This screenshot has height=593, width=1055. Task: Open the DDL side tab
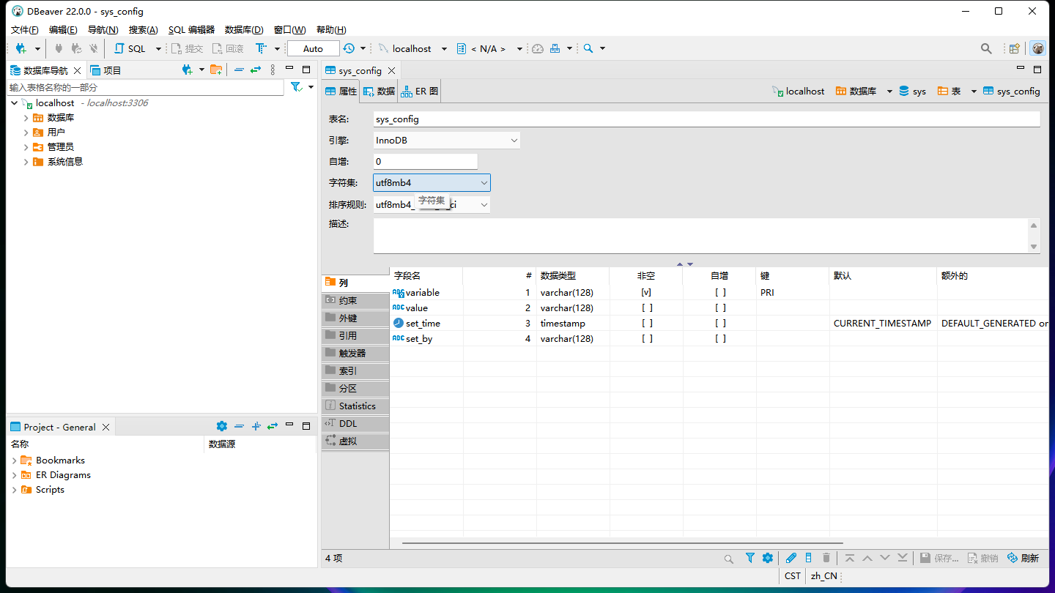pos(355,424)
